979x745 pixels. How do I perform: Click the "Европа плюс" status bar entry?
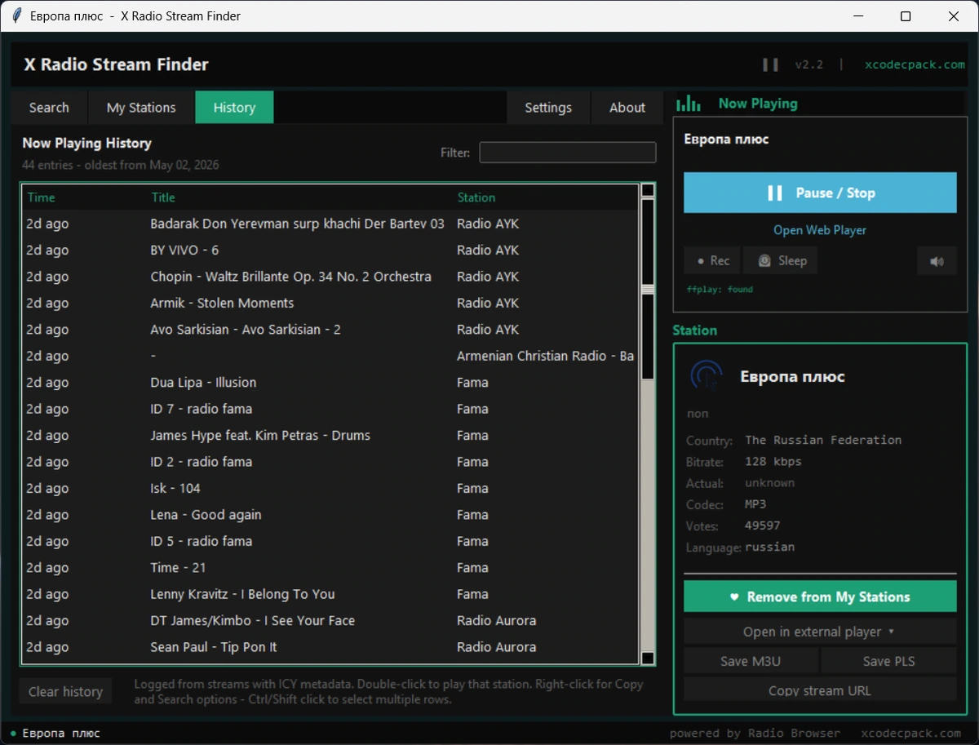click(x=60, y=733)
